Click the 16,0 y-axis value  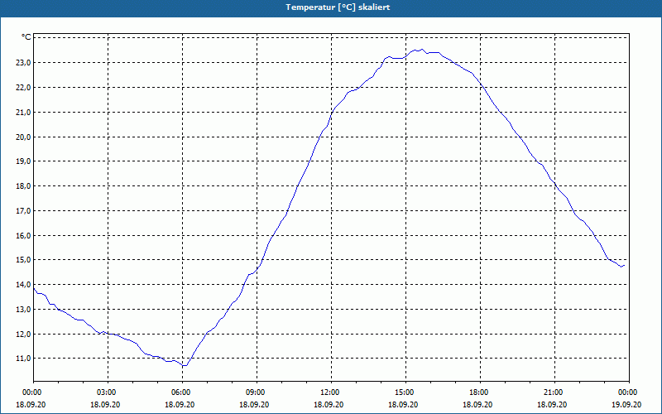click(23, 235)
